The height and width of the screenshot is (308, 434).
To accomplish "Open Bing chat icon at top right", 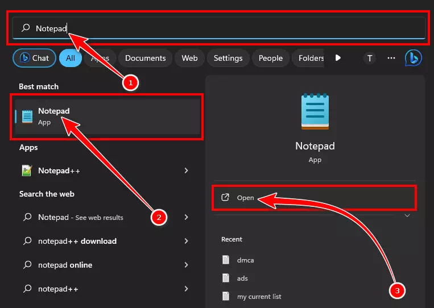I will (414, 58).
